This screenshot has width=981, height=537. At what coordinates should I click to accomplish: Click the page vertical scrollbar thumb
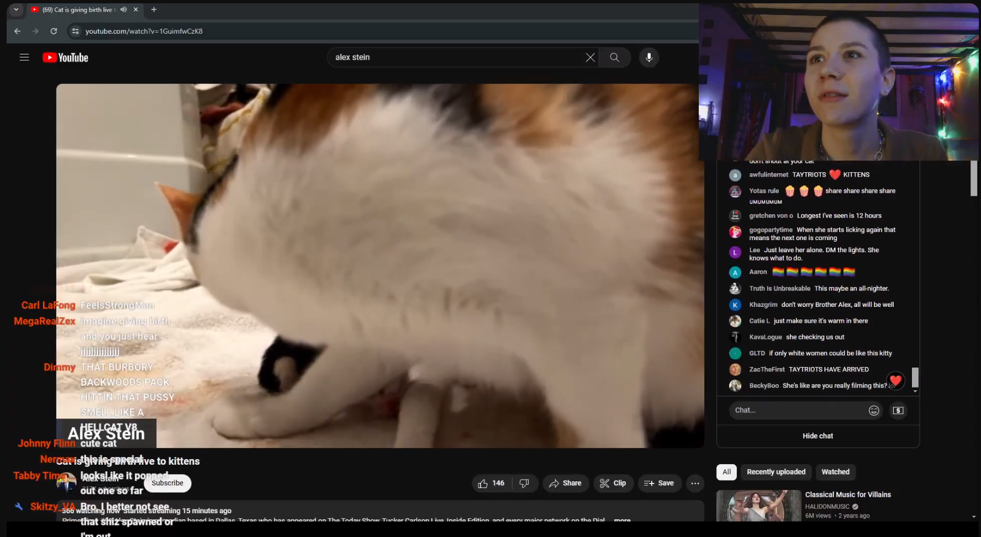pyautogui.click(x=974, y=178)
